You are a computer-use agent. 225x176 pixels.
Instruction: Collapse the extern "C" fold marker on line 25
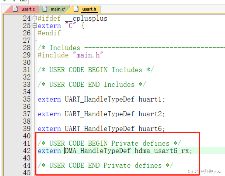click(x=34, y=26)
